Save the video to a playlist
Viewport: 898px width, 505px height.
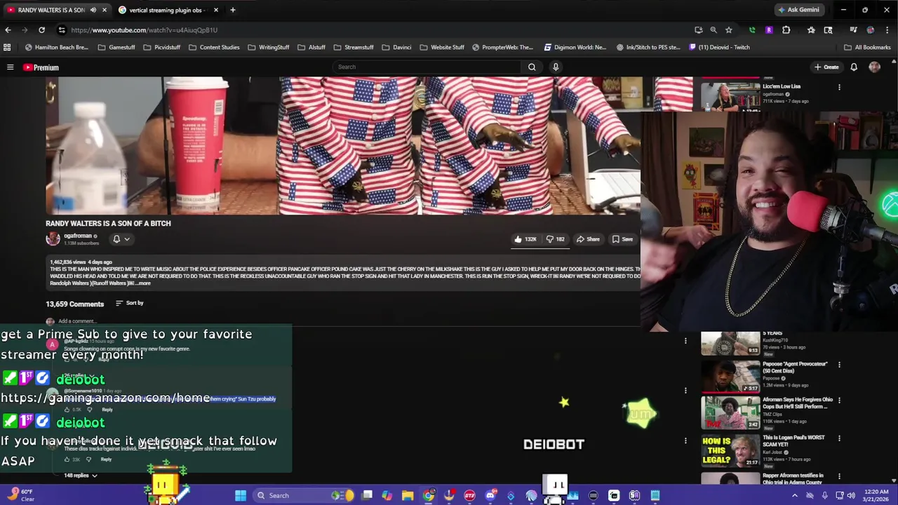point(622,239)
